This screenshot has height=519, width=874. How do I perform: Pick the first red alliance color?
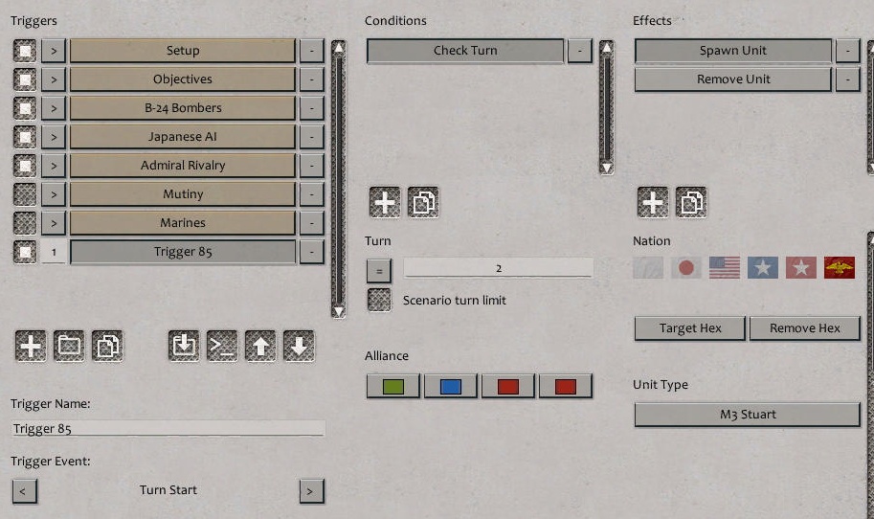point(507,386)
